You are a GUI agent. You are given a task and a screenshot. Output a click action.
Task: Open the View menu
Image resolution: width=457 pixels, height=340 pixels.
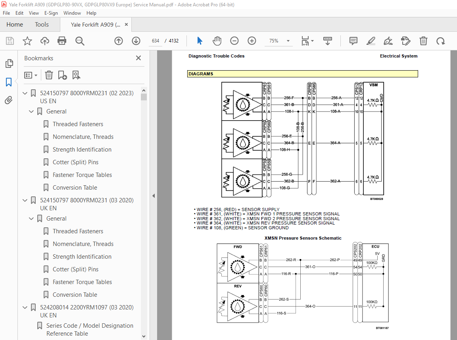pyautogui.click(x=34, y=13)
